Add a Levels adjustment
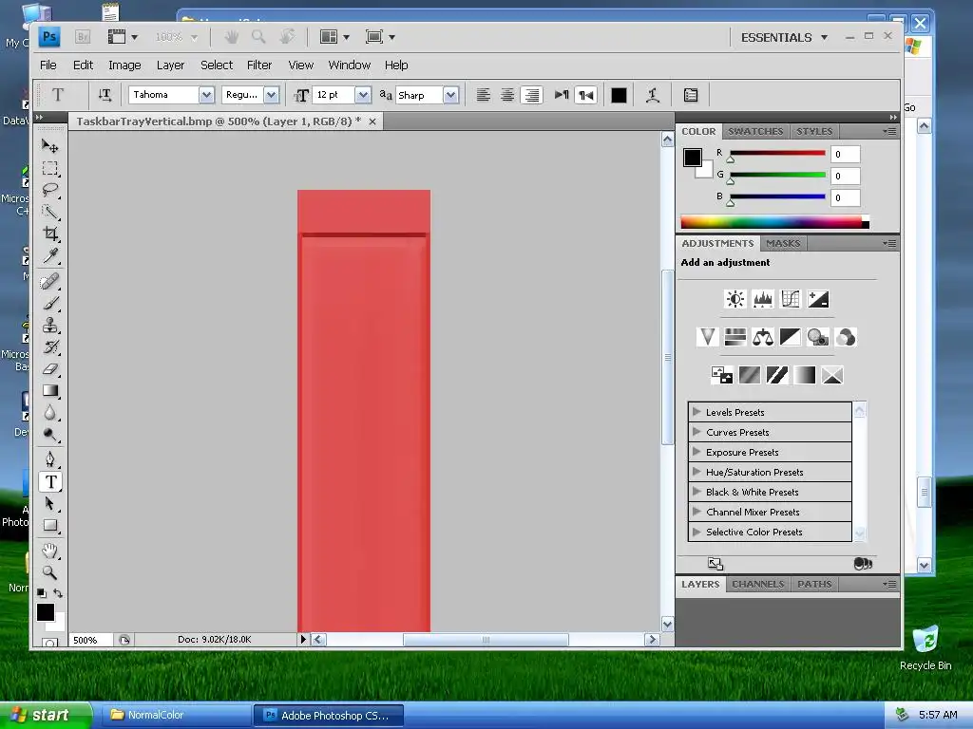Viewport: 973px width, 729px height. (x=763, y=299)
